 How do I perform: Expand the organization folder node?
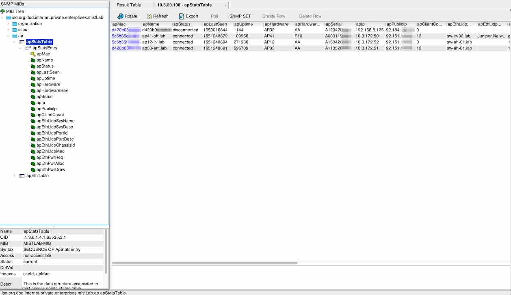9,23
